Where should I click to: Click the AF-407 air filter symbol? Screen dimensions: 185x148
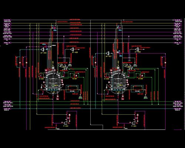coord(108,53)
